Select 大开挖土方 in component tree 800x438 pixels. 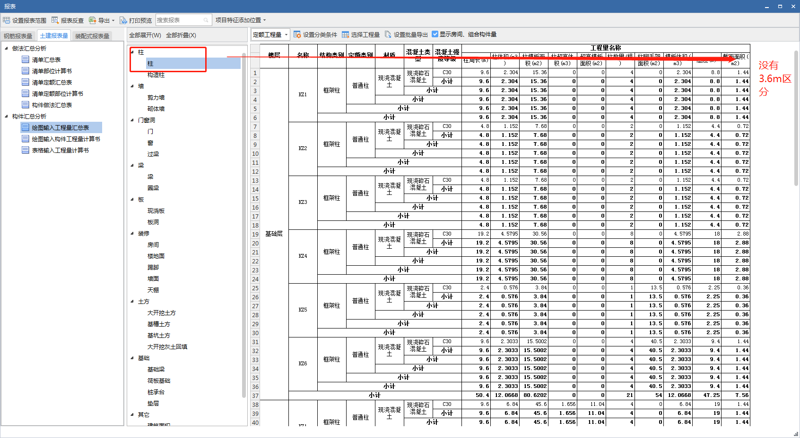pos(162,313)
